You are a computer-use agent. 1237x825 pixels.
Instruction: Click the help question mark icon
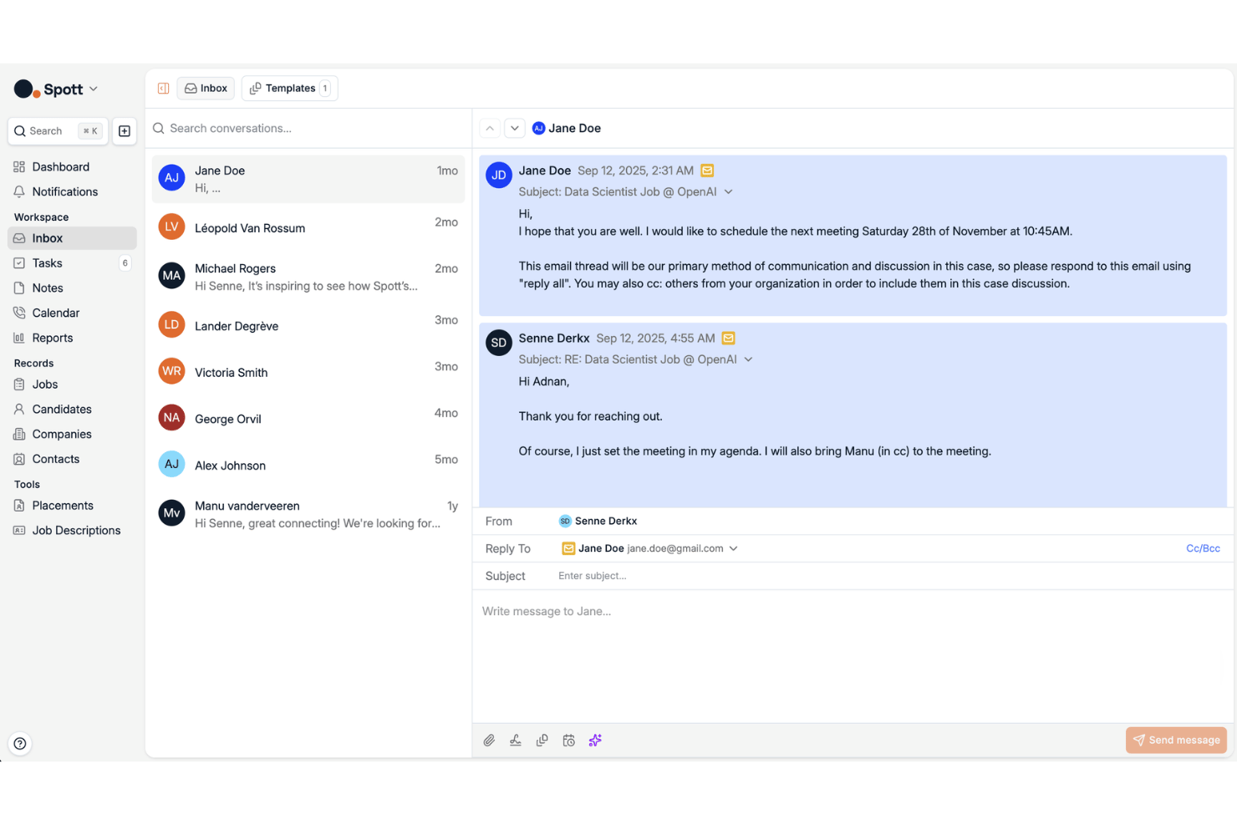[x=20, y=744]
